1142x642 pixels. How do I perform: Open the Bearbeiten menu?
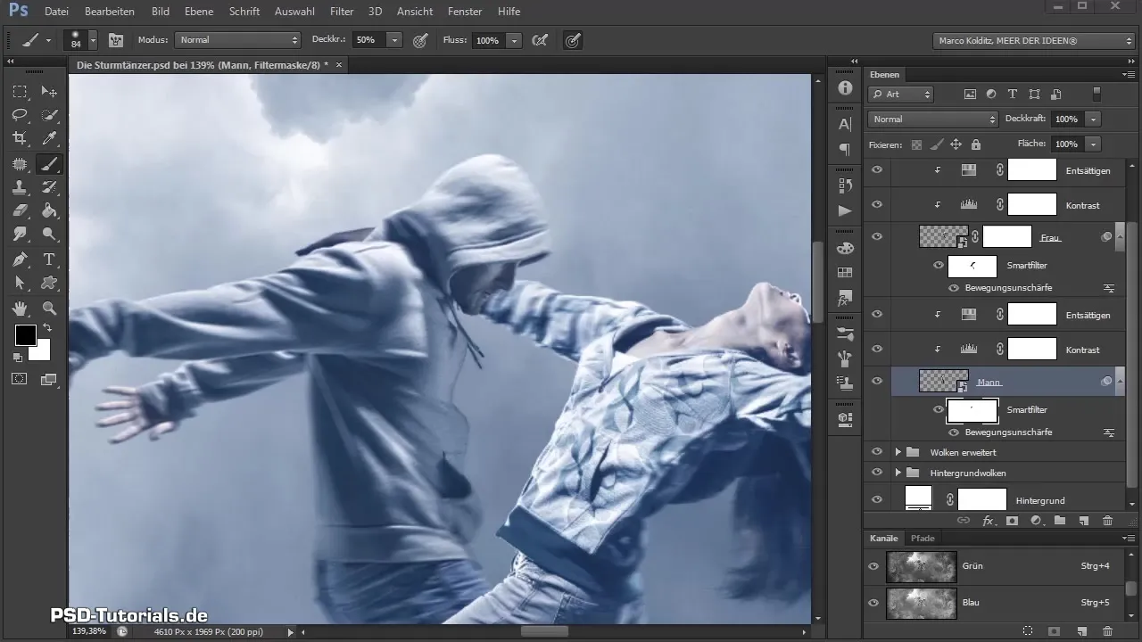point(109,12)
